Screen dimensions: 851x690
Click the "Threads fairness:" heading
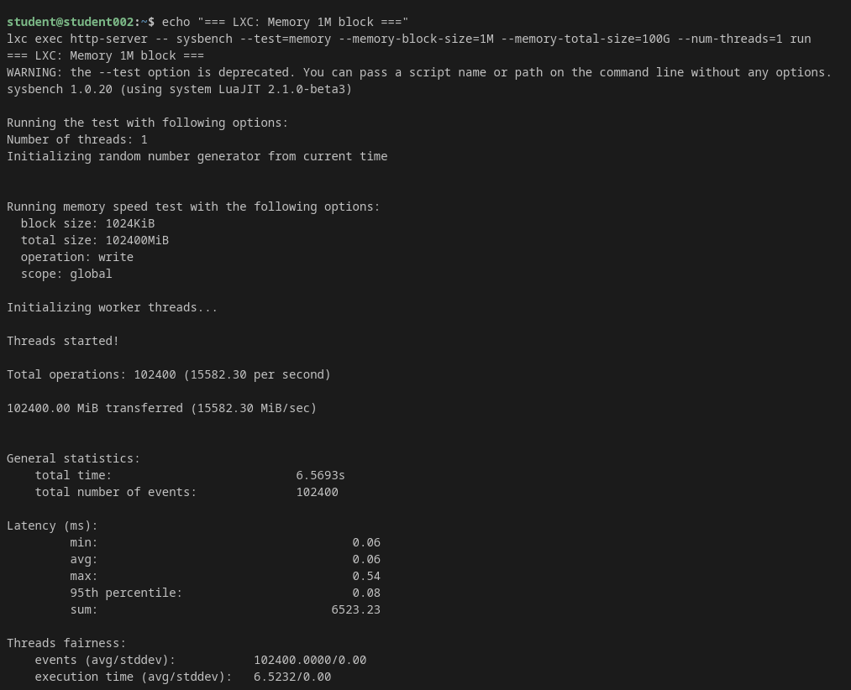[x=66, y=644]
